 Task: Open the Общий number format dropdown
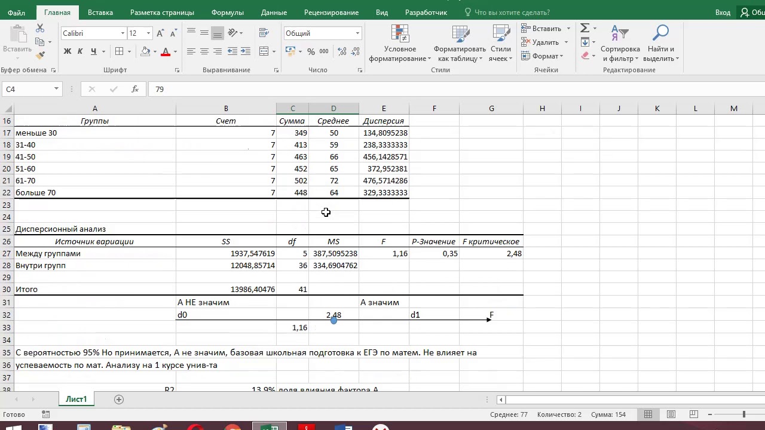[357, 33]
